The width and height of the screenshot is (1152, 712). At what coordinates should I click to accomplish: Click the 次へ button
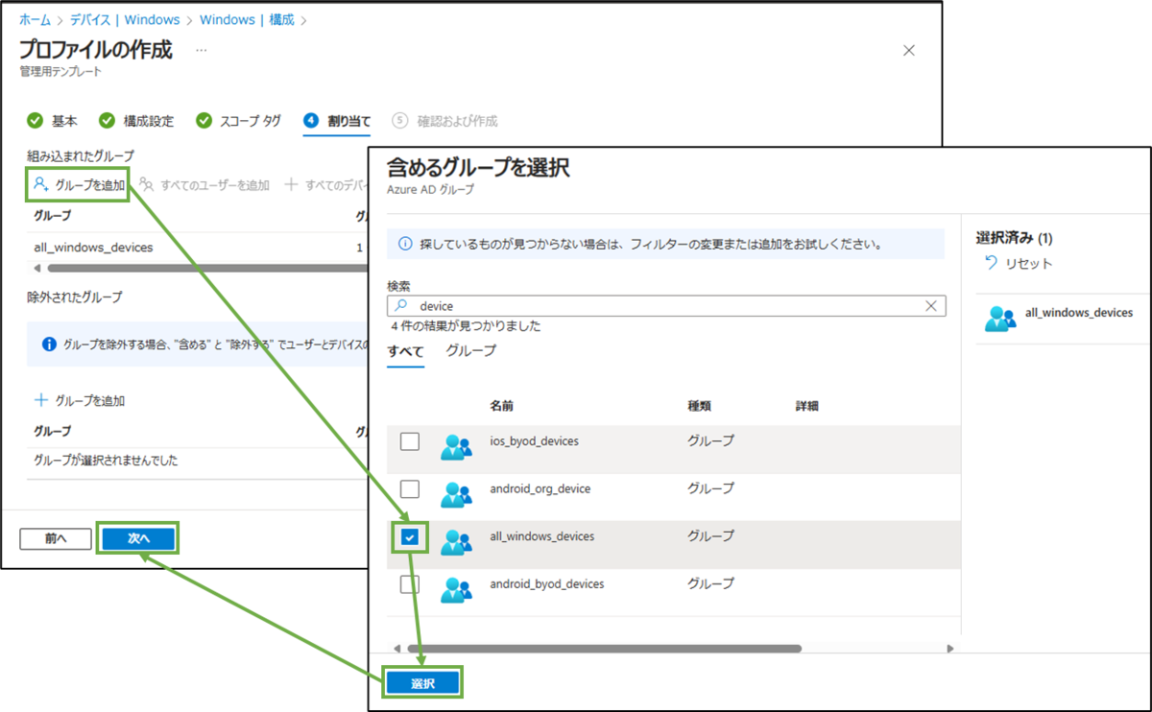138,538
